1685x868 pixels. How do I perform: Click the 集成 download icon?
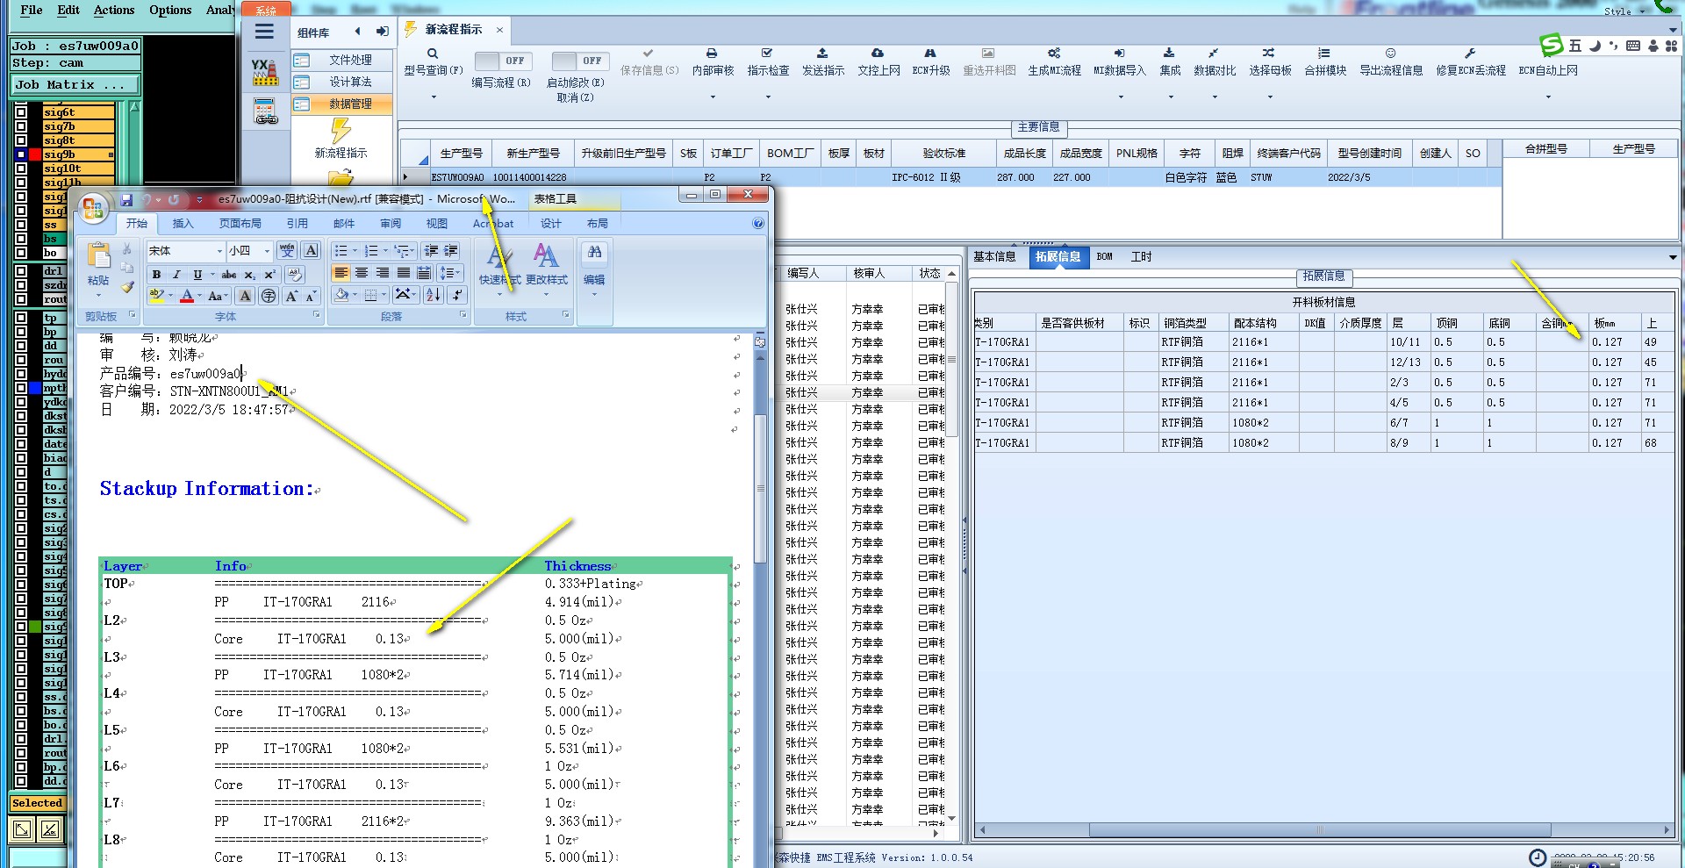(x=1169, y=54)
